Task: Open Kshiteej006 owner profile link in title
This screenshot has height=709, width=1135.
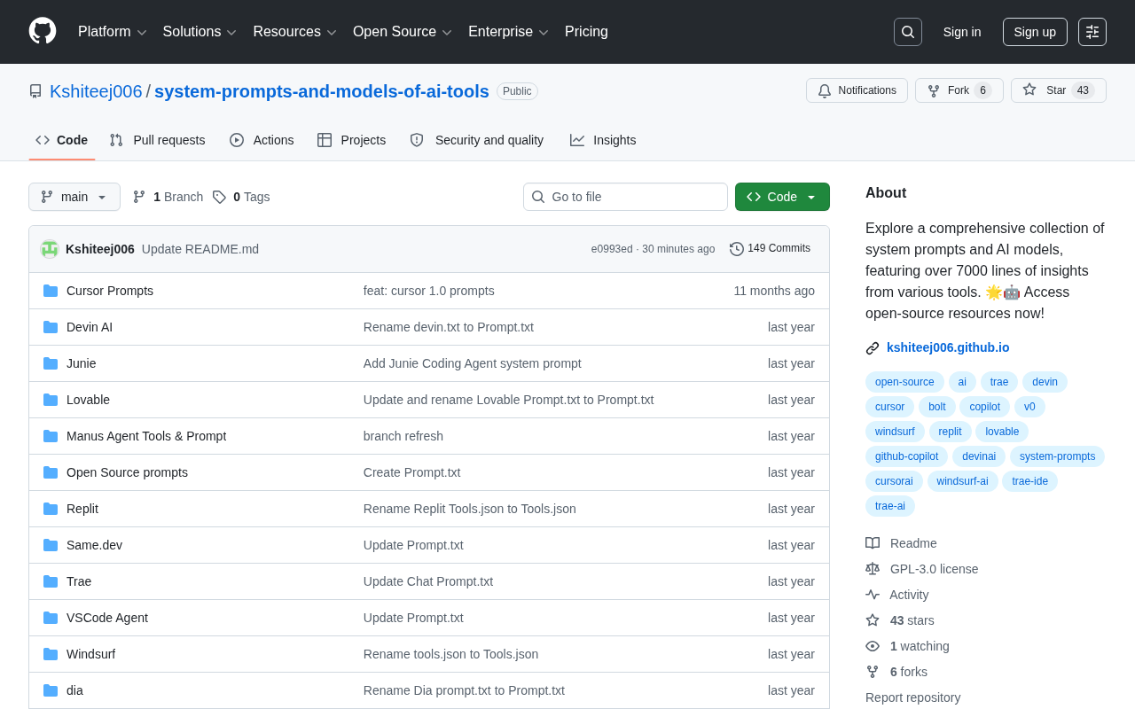Action: click(x=96, y=91)
